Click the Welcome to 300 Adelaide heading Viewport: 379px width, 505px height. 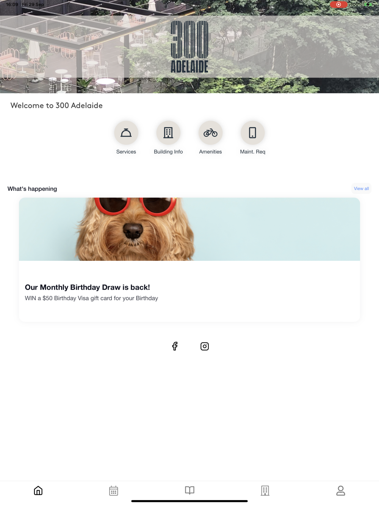pos(56,106)
